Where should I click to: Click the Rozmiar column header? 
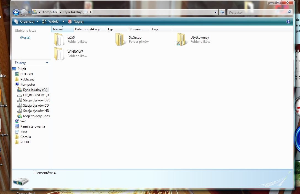pos(135,29)
